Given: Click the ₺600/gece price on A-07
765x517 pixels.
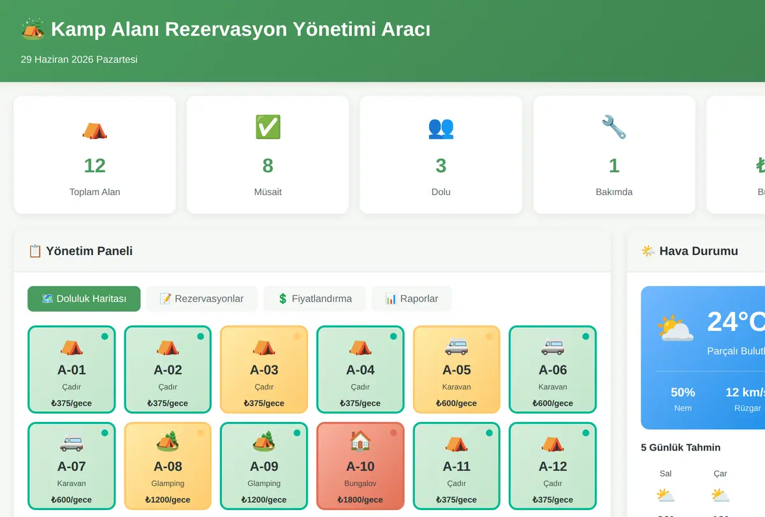Looking at the screenshot, I should point(71,500).
